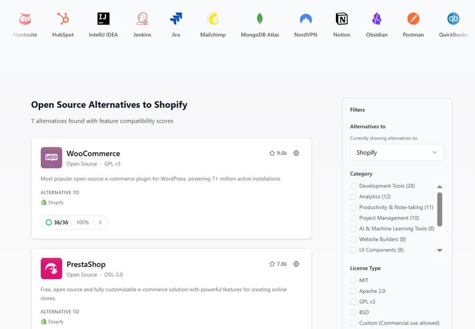Enable the GPL v3 license checkbox
This screenshot has height=329, width=475.
click(x=353, y=301)
